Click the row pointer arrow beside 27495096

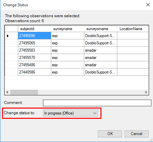[x=8, y=36]
